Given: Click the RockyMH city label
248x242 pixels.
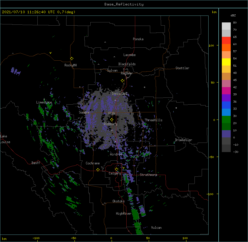Looking at the screenshot, I should point(70,65).
